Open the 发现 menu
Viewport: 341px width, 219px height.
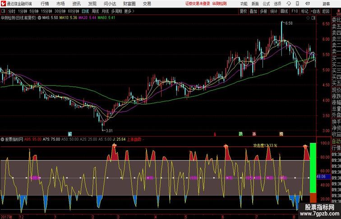(92, 4)
